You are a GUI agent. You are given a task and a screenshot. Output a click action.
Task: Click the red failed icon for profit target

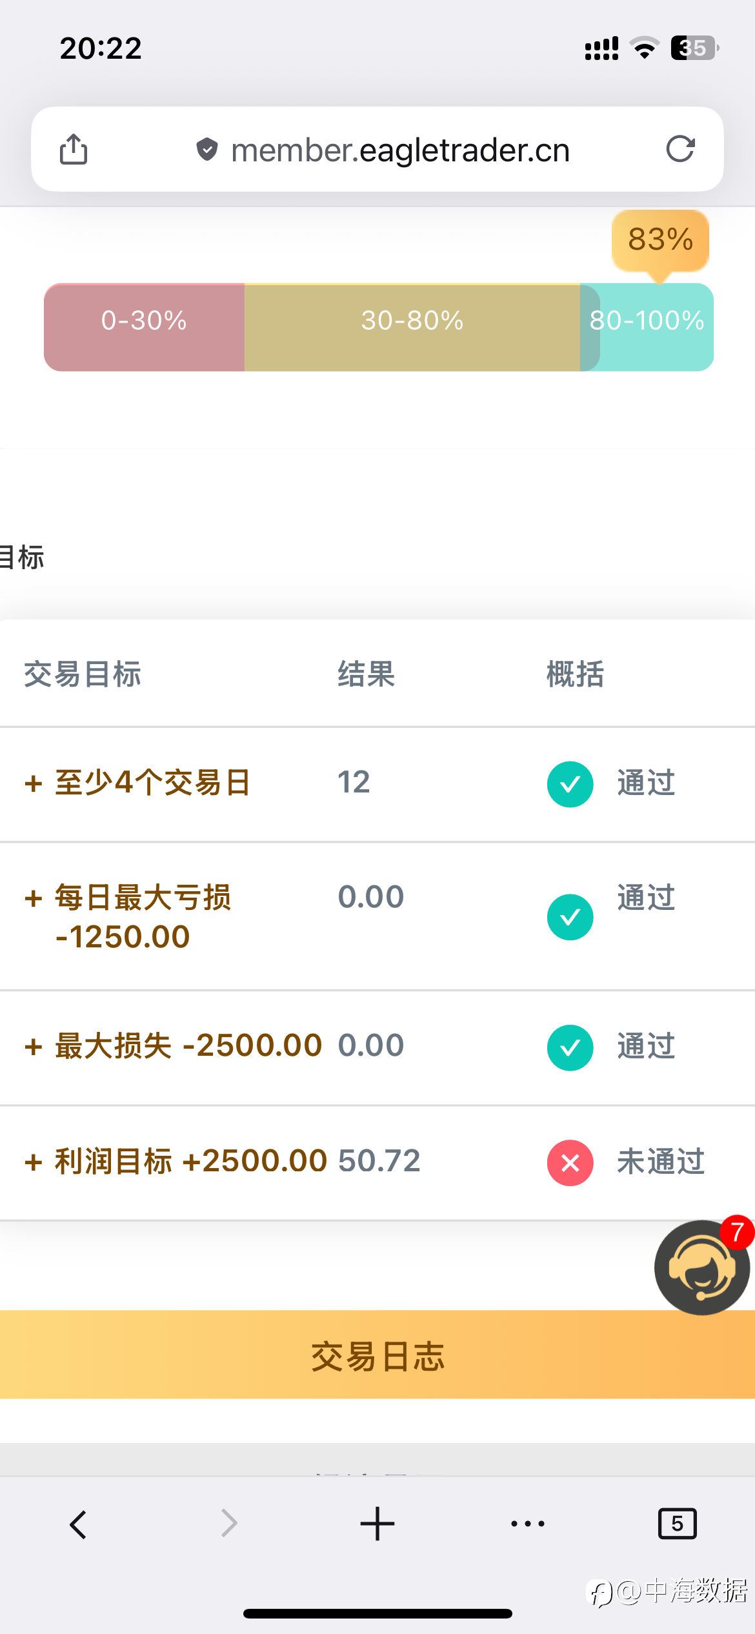tap(570, 1163)
